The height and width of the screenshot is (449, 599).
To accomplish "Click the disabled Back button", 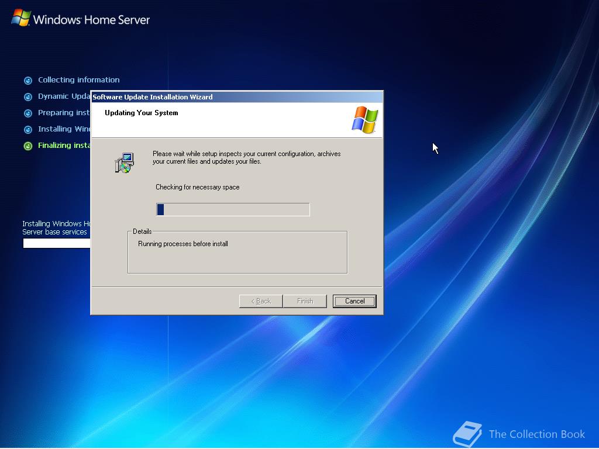I will (x=261, y=301).
